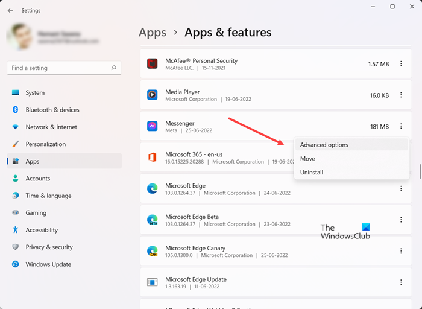Click the Microsoft Edge app icon
This screenshot has height=309, width=422.
153,188
